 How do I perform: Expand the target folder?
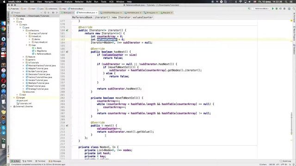click(14, 98)
